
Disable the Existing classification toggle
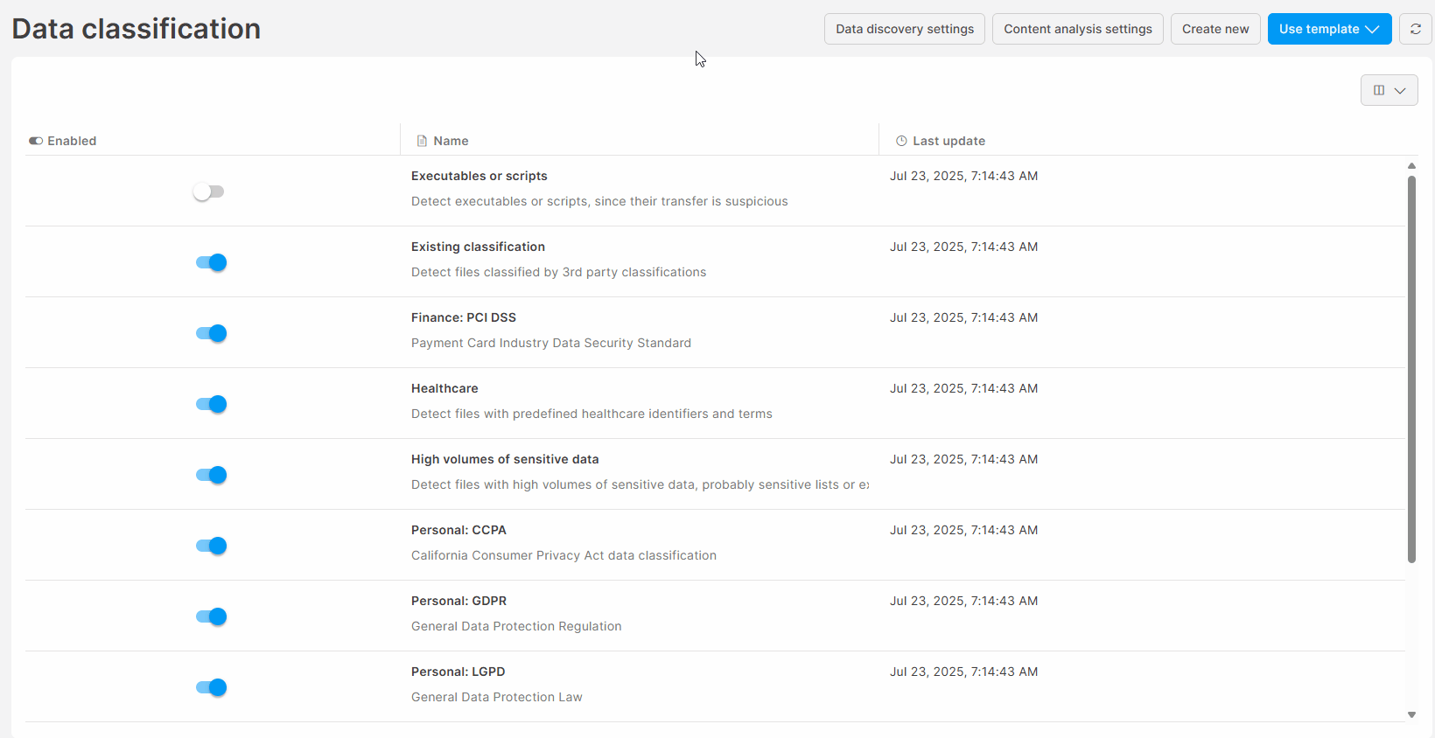click(211, 262)
